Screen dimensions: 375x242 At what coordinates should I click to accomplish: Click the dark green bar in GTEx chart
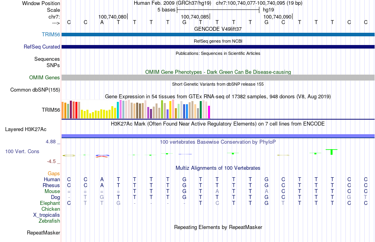pyautogui.click(x=201, y=110)
